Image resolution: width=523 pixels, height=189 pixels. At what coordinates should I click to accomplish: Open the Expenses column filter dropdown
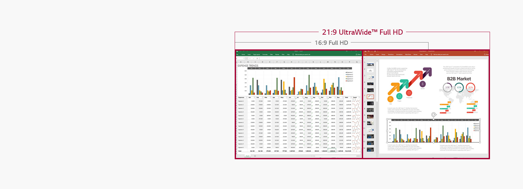246,97
